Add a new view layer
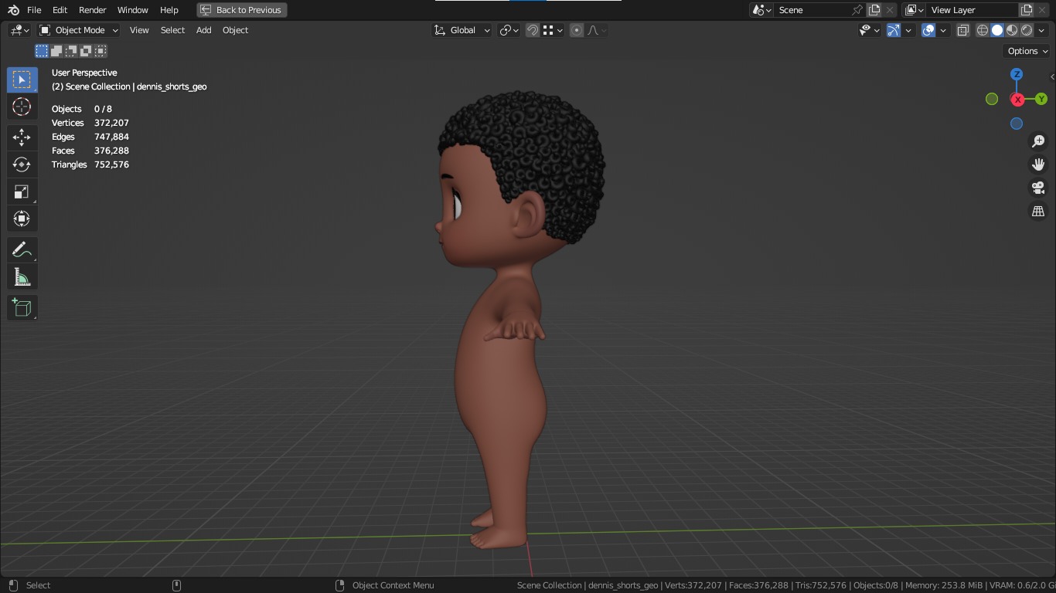 (1027, 10)
